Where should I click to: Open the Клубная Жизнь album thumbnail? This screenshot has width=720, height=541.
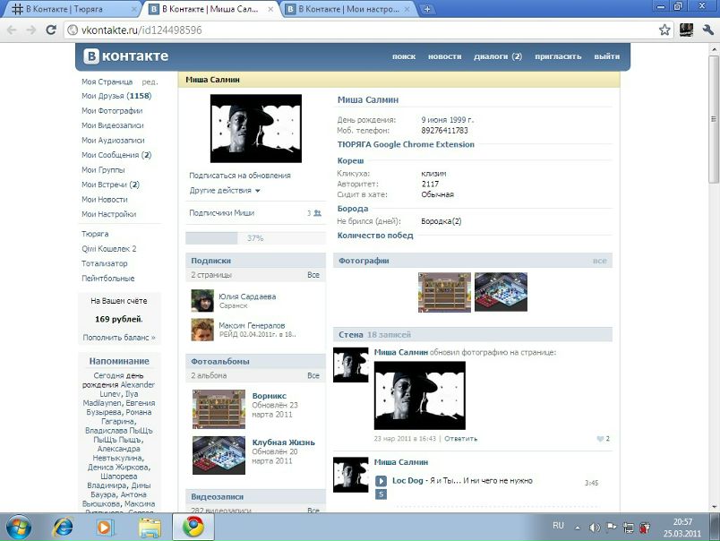click(x=219, y=455)
